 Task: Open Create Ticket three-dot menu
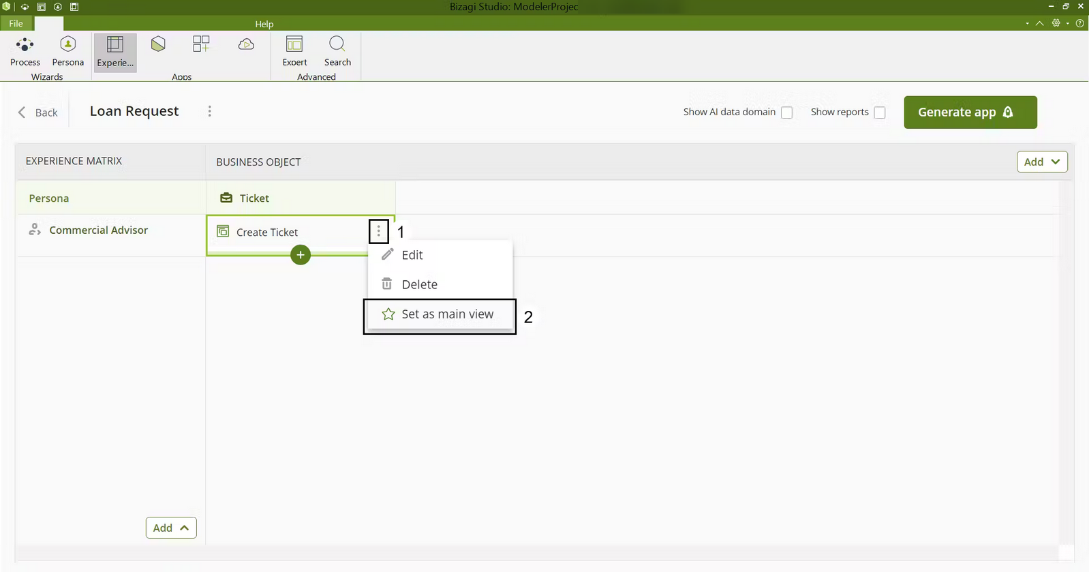[379, 232]
